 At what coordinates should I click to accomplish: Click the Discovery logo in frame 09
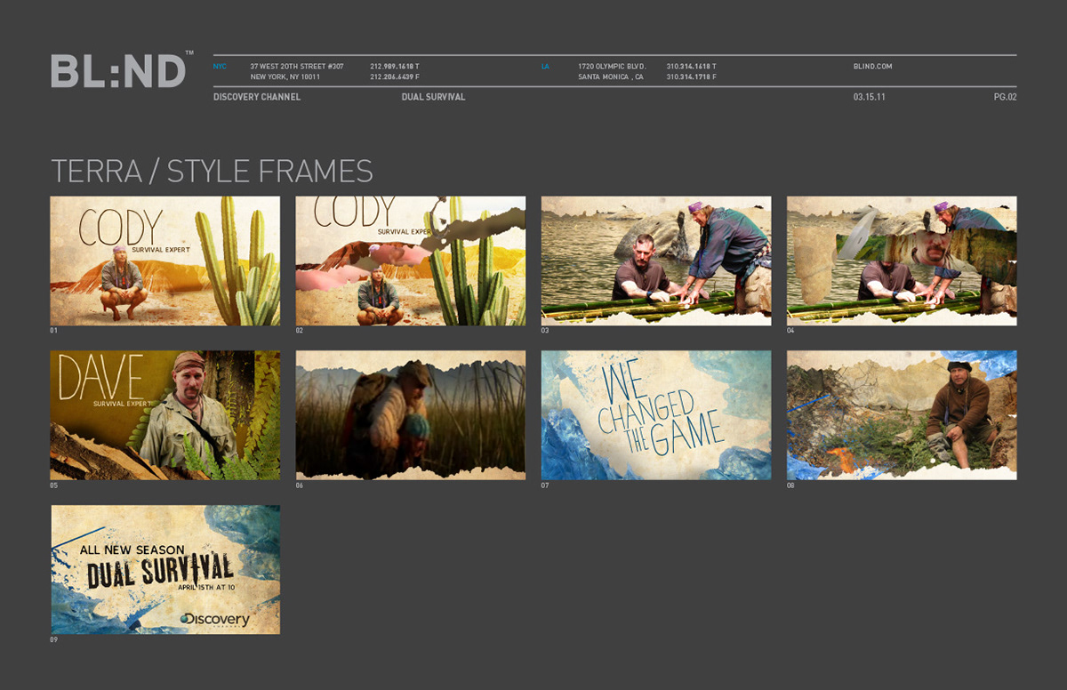coord(215,620)
